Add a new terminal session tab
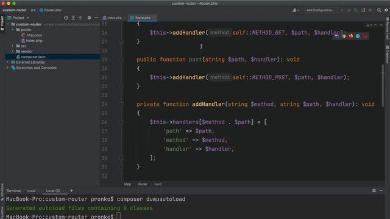 pyautogui.click(x=71, y=190)
